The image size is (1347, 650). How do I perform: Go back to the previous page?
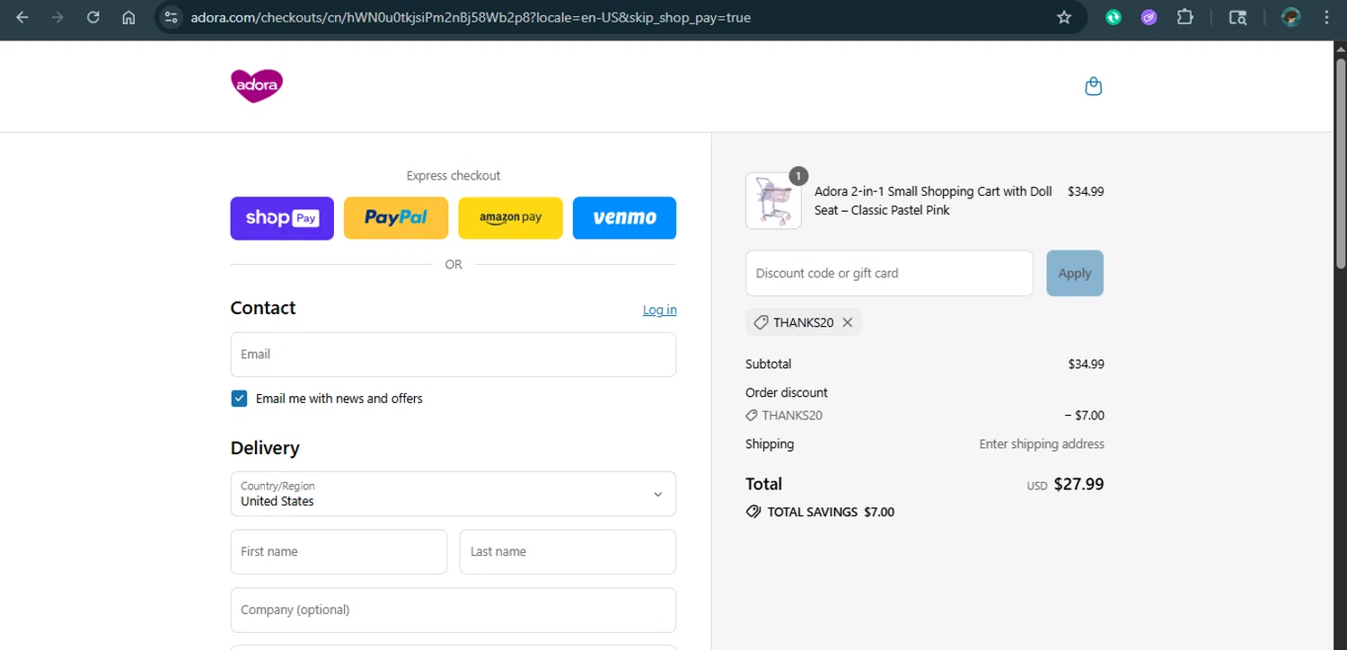pos(22,17)
